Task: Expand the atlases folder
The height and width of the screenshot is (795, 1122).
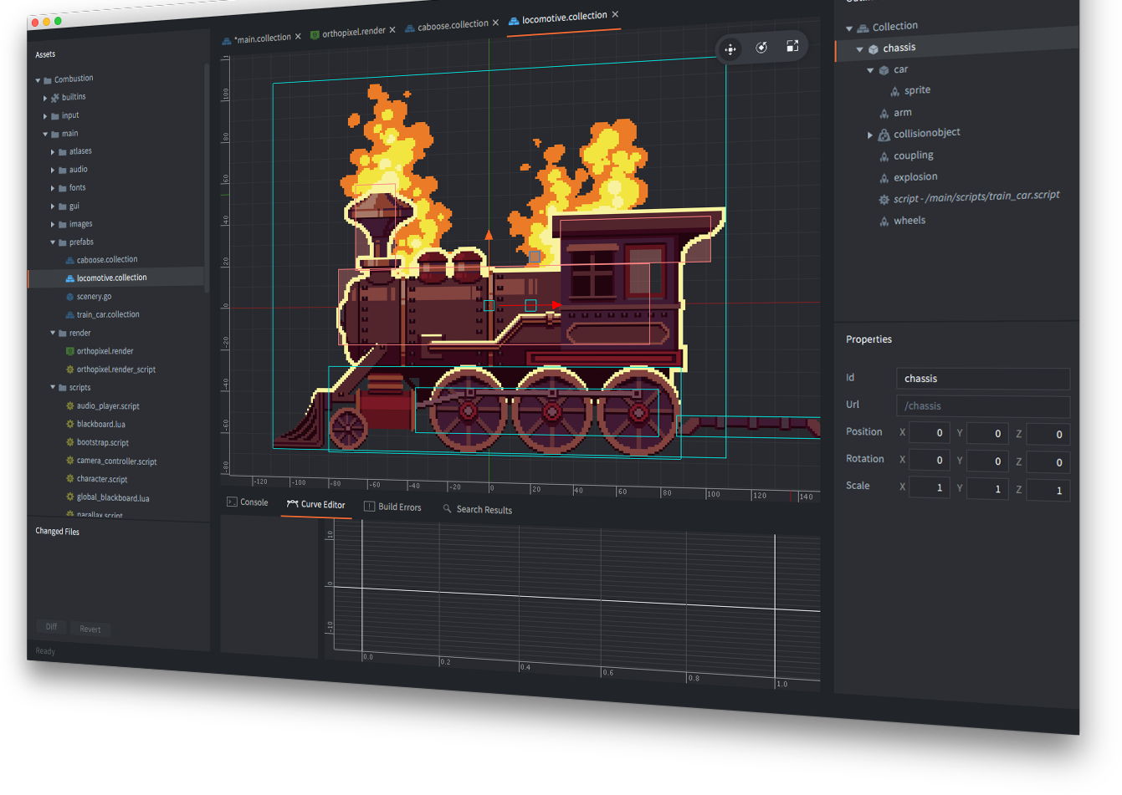Action: [x=53, y=152]
